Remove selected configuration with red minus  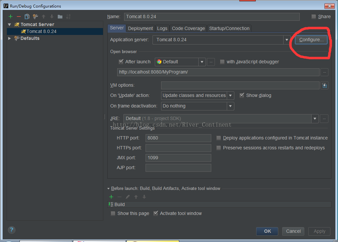pyautogui.click(x=19, y=16)
